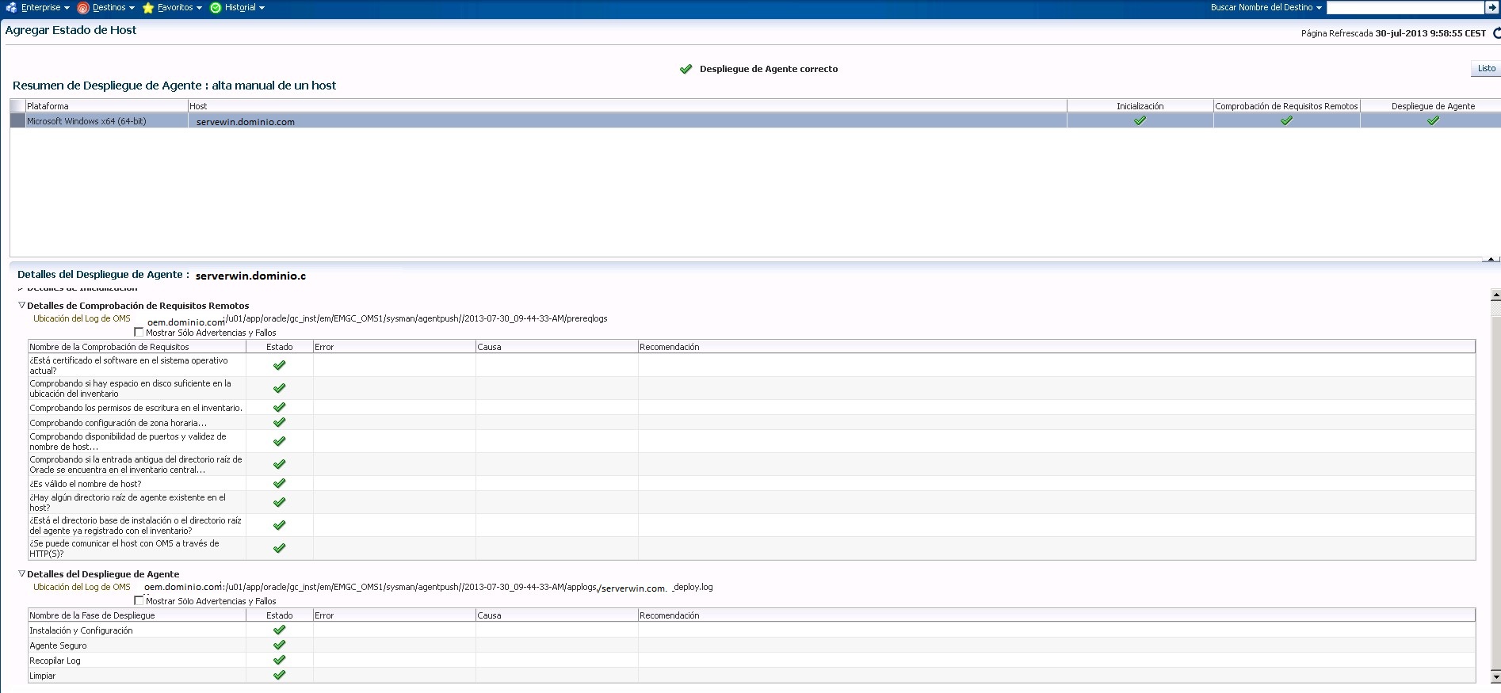
Task: Click the search go arrow button
Action: click(1491, 7)
